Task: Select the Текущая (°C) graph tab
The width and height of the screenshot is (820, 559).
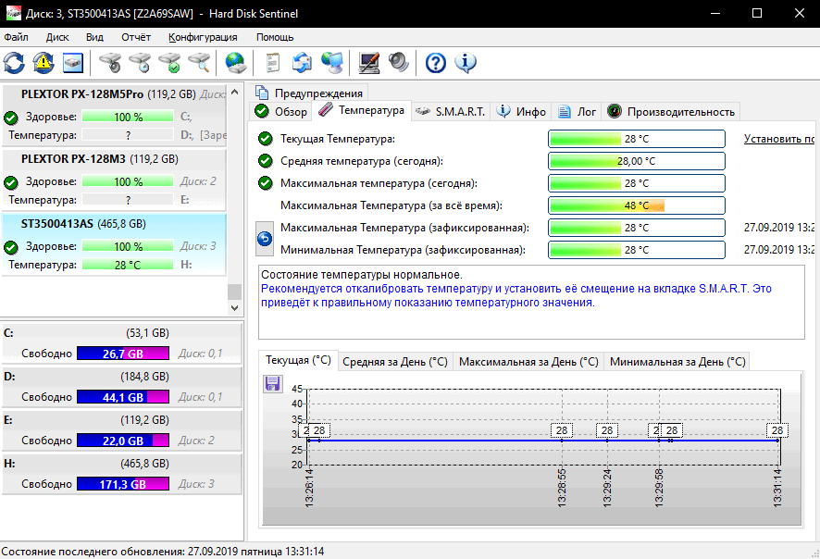Action: click(299, 360)
